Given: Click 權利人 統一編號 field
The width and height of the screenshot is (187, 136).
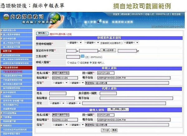Looking at the screenshot, I should coord(106,115).
